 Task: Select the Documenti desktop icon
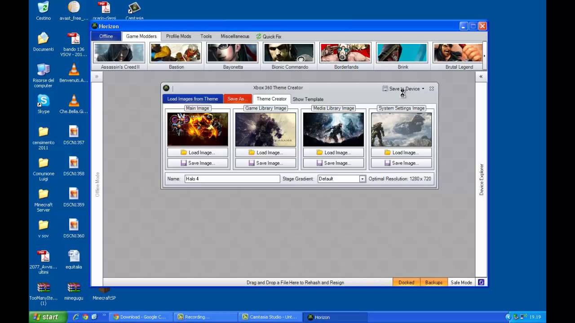pyautogui.click(x=43, y=42)
